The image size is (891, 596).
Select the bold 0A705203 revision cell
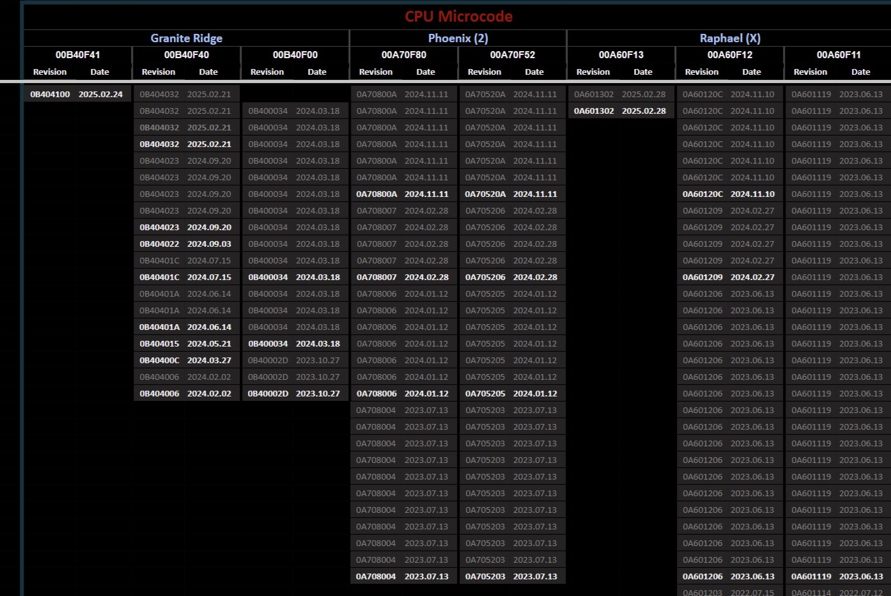485,576
